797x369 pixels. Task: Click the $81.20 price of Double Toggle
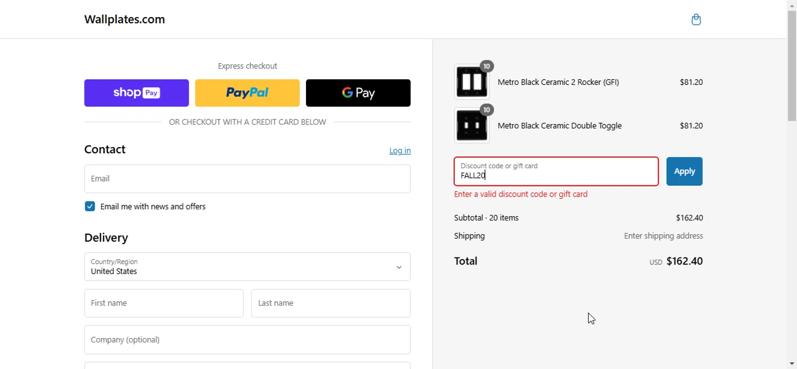pos(691,126)
